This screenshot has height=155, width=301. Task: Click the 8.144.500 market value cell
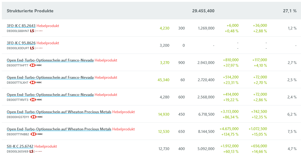tap(206, 131)
